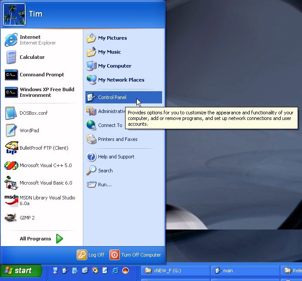Open My Network Places
The image size is (302, 281).
point(124,80)
